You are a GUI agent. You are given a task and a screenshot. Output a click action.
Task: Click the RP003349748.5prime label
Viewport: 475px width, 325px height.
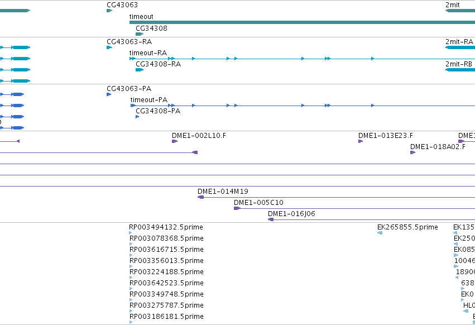tap(166, 294)
